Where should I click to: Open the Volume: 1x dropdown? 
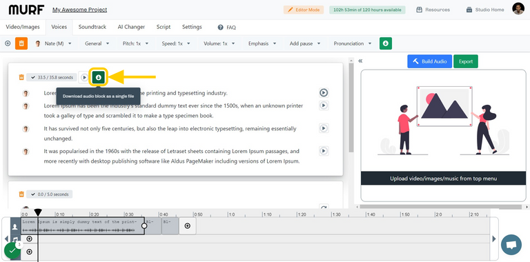[x=219, y=43]
